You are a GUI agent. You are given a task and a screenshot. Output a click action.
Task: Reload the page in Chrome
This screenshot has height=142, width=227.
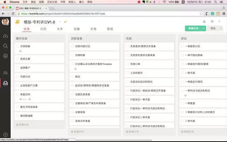click(13, 13)
